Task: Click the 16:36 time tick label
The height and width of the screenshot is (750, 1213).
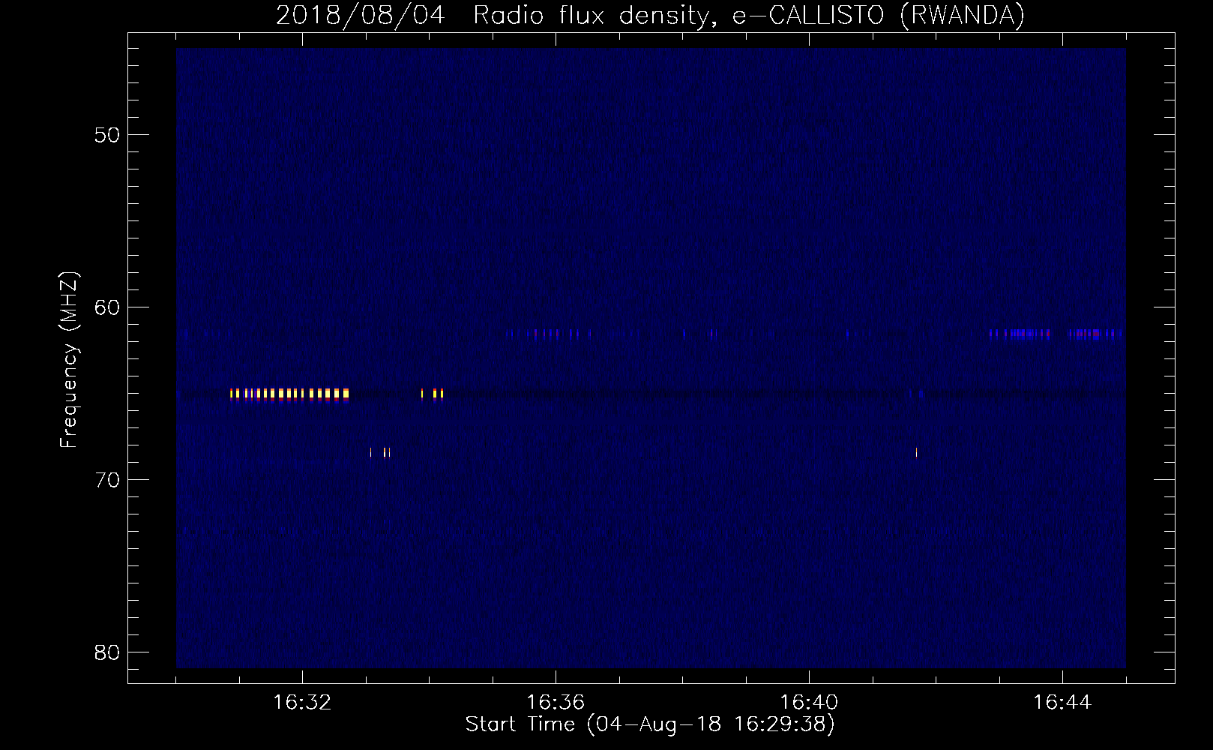Action: click(556, 703)
